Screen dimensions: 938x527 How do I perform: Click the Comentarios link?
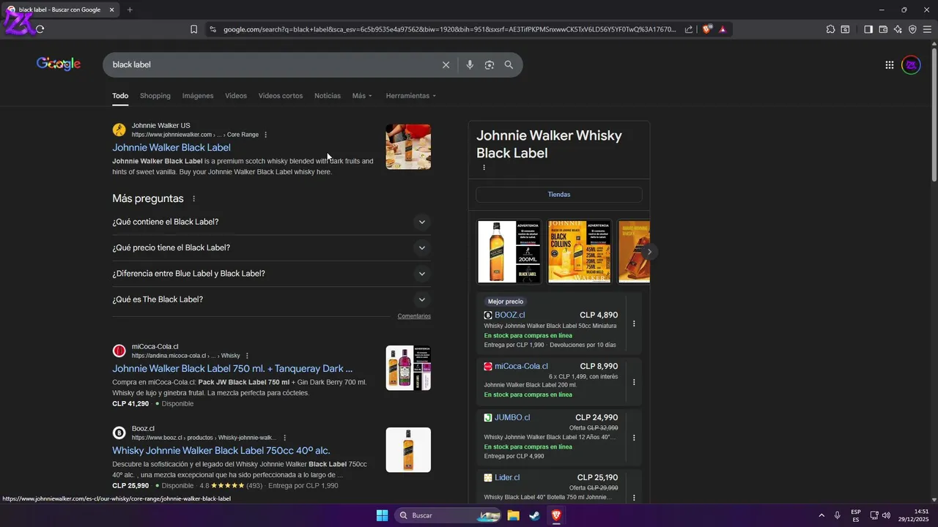tap(414, 316)
